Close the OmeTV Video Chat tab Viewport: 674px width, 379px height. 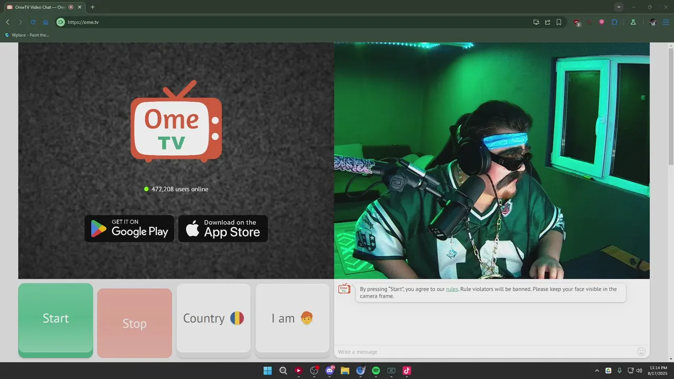point(79,7)
